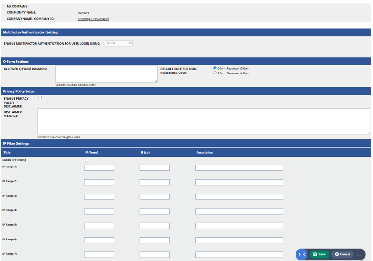Click IP Range 6 from field

coord(99,240)
